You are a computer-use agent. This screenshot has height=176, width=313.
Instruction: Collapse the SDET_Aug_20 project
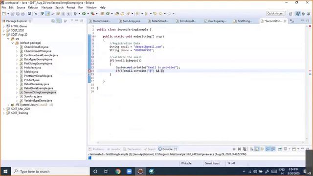click(x=4, y=35)
